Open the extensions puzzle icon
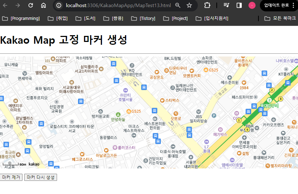The image size is (298, 194). [207, 5]
